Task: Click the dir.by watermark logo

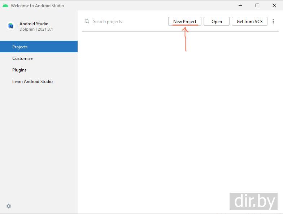Action: coord(253,201)
